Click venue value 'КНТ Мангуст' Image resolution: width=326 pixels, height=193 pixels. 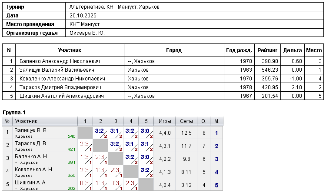[84, 24]
